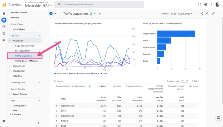Viewport: 223px width, 127px height.
Task: Open User acquisition report
Action: point(22,51)
